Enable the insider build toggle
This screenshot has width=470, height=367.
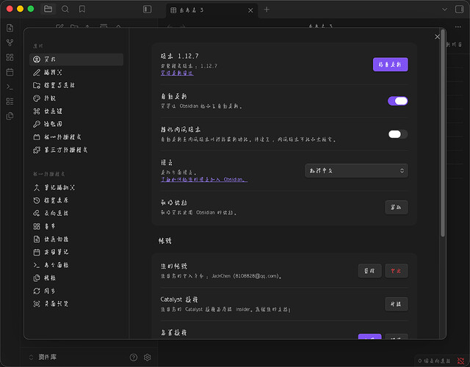(397, 134)
